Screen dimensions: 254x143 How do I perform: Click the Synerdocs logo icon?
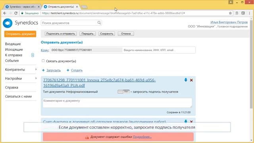[8, 23]
